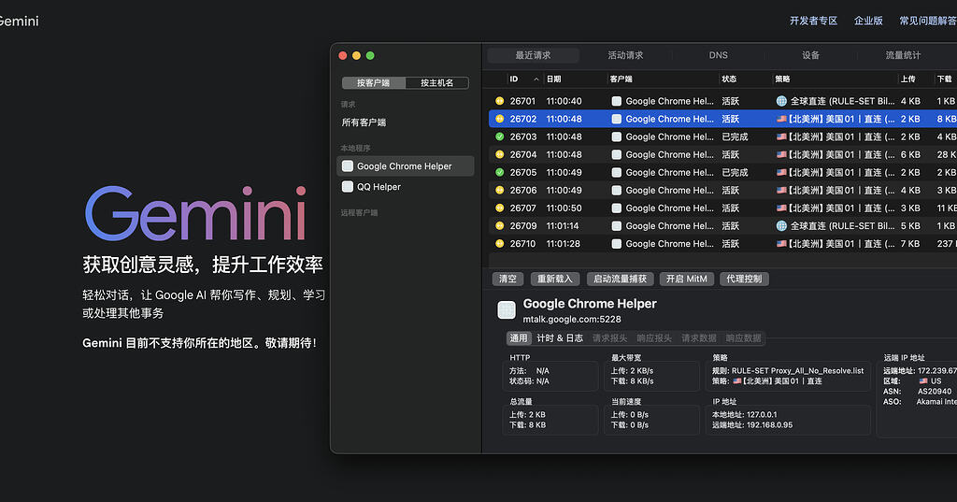
Task: Click the US flag in the 策略 detail box
Action: coord(737,381)
